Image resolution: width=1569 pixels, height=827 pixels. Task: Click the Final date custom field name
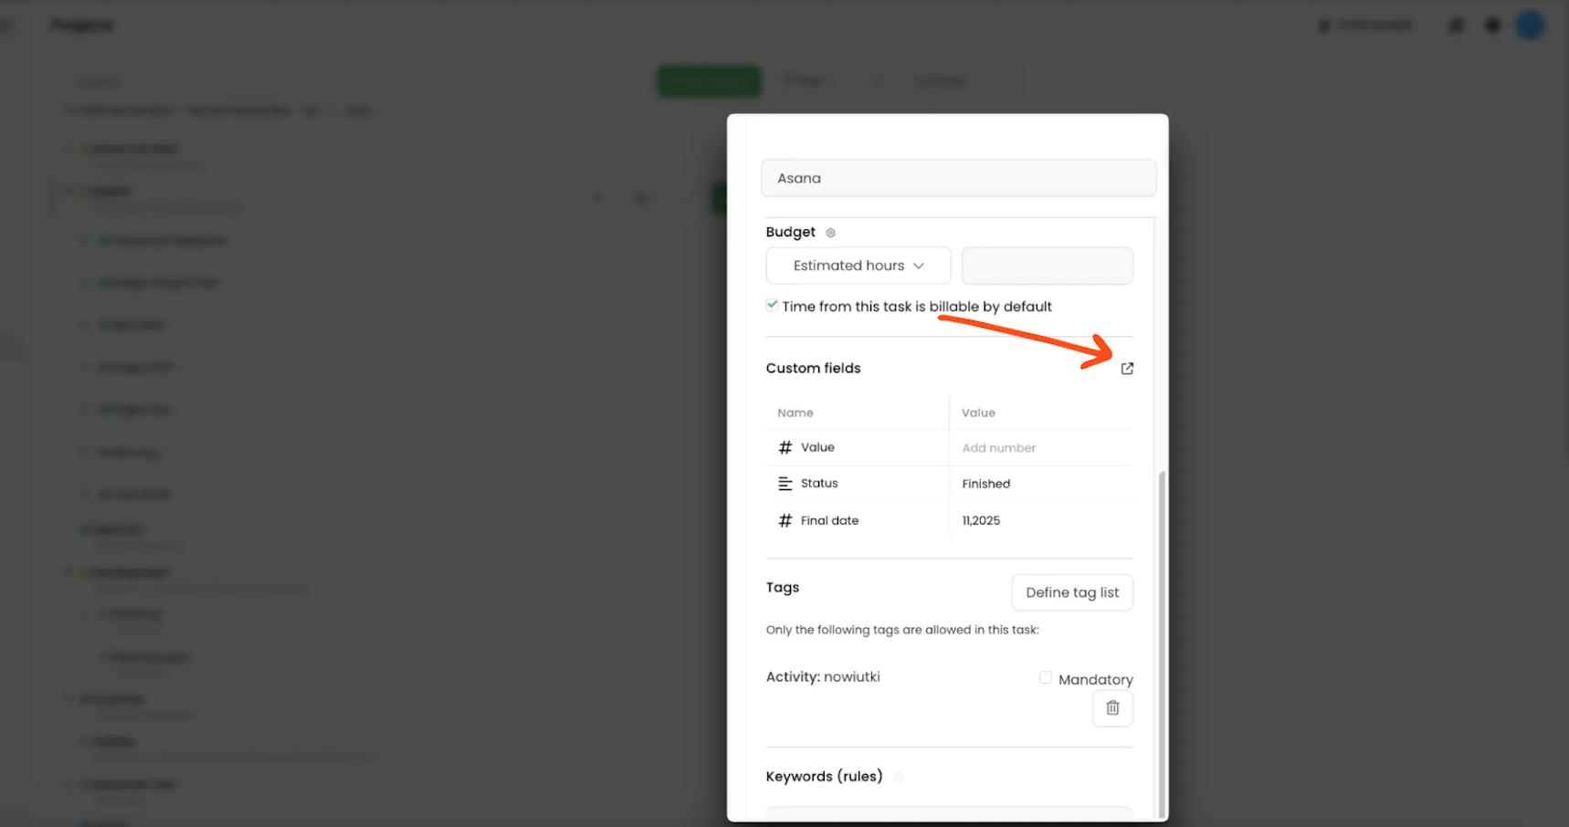click(x=829, y=520)
